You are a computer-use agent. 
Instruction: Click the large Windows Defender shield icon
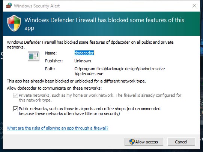coord(14,23)
